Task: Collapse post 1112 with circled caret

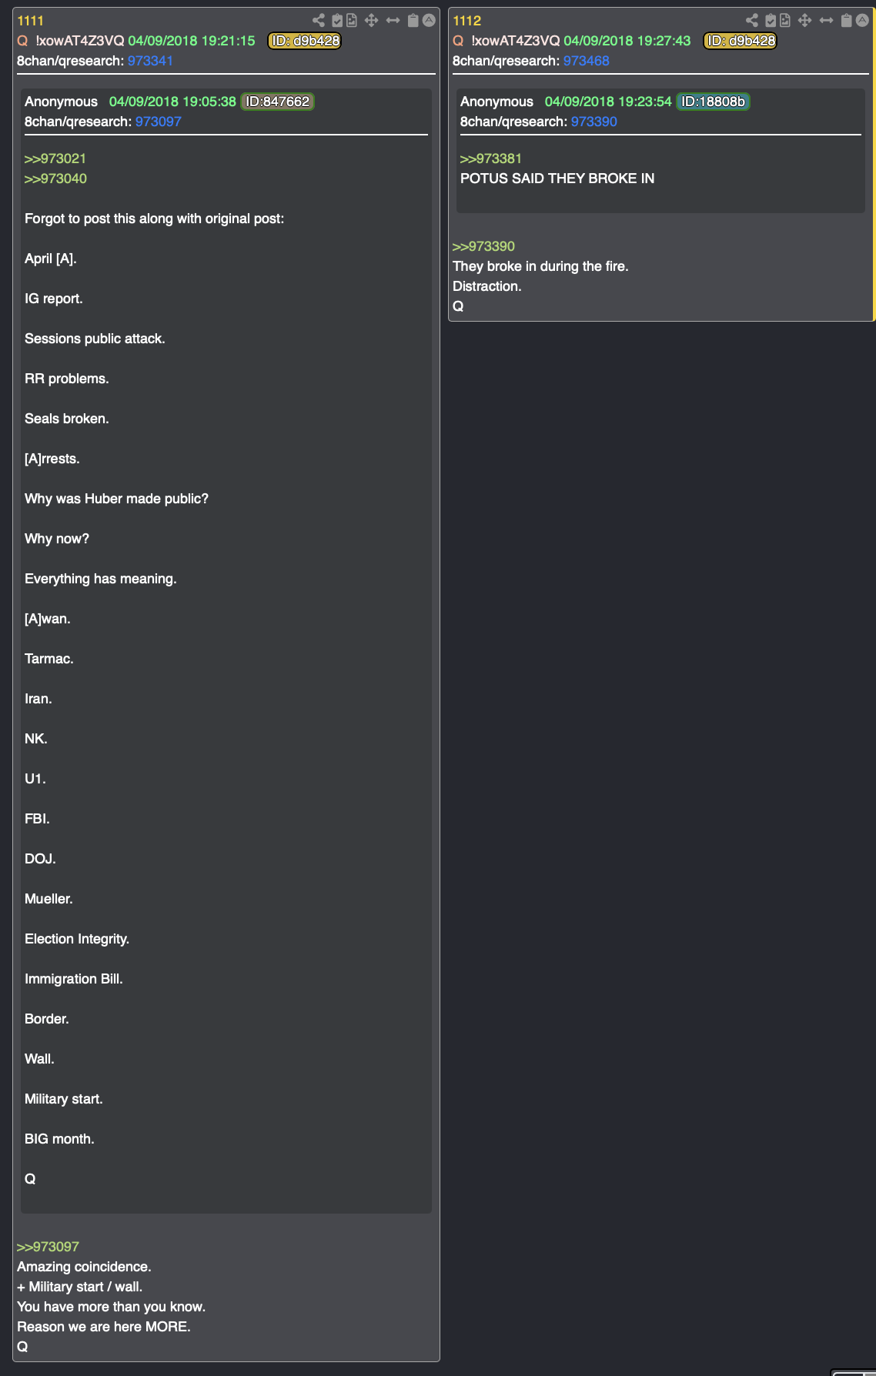Action: click(x=862, y=21)
